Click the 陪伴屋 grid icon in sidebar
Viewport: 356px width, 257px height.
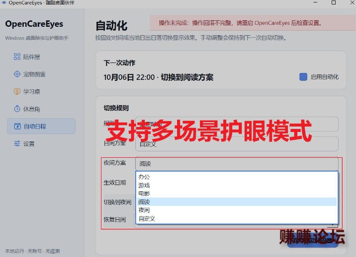(17, 57)
